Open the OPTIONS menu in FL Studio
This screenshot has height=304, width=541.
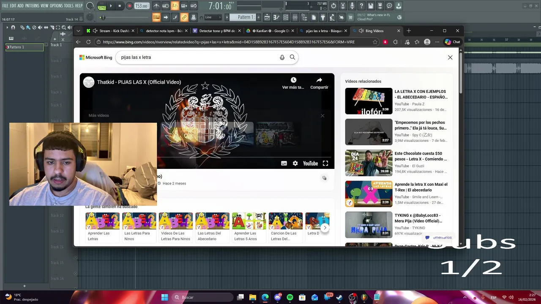[x=56, y=5]
